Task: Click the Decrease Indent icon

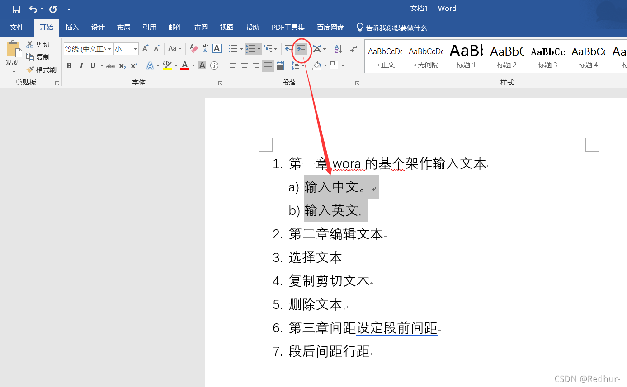Action: tap(288, 49)
